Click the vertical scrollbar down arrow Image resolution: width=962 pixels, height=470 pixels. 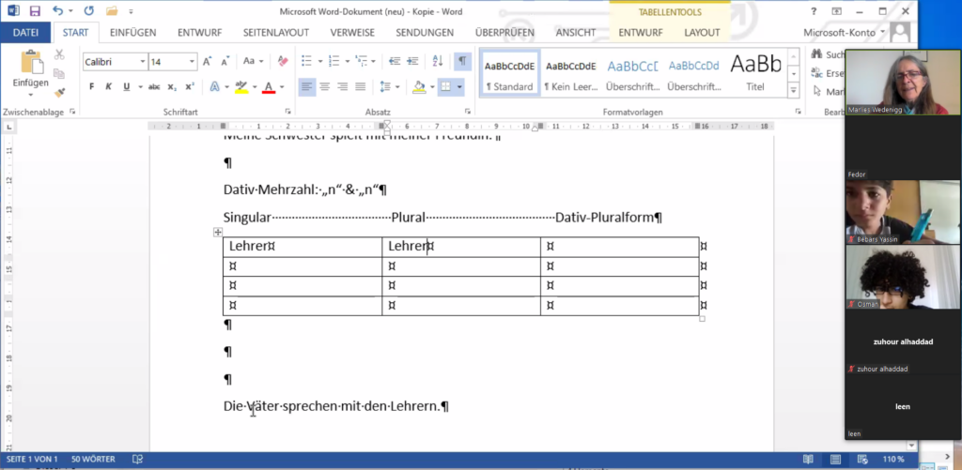(x=911, y=446)
